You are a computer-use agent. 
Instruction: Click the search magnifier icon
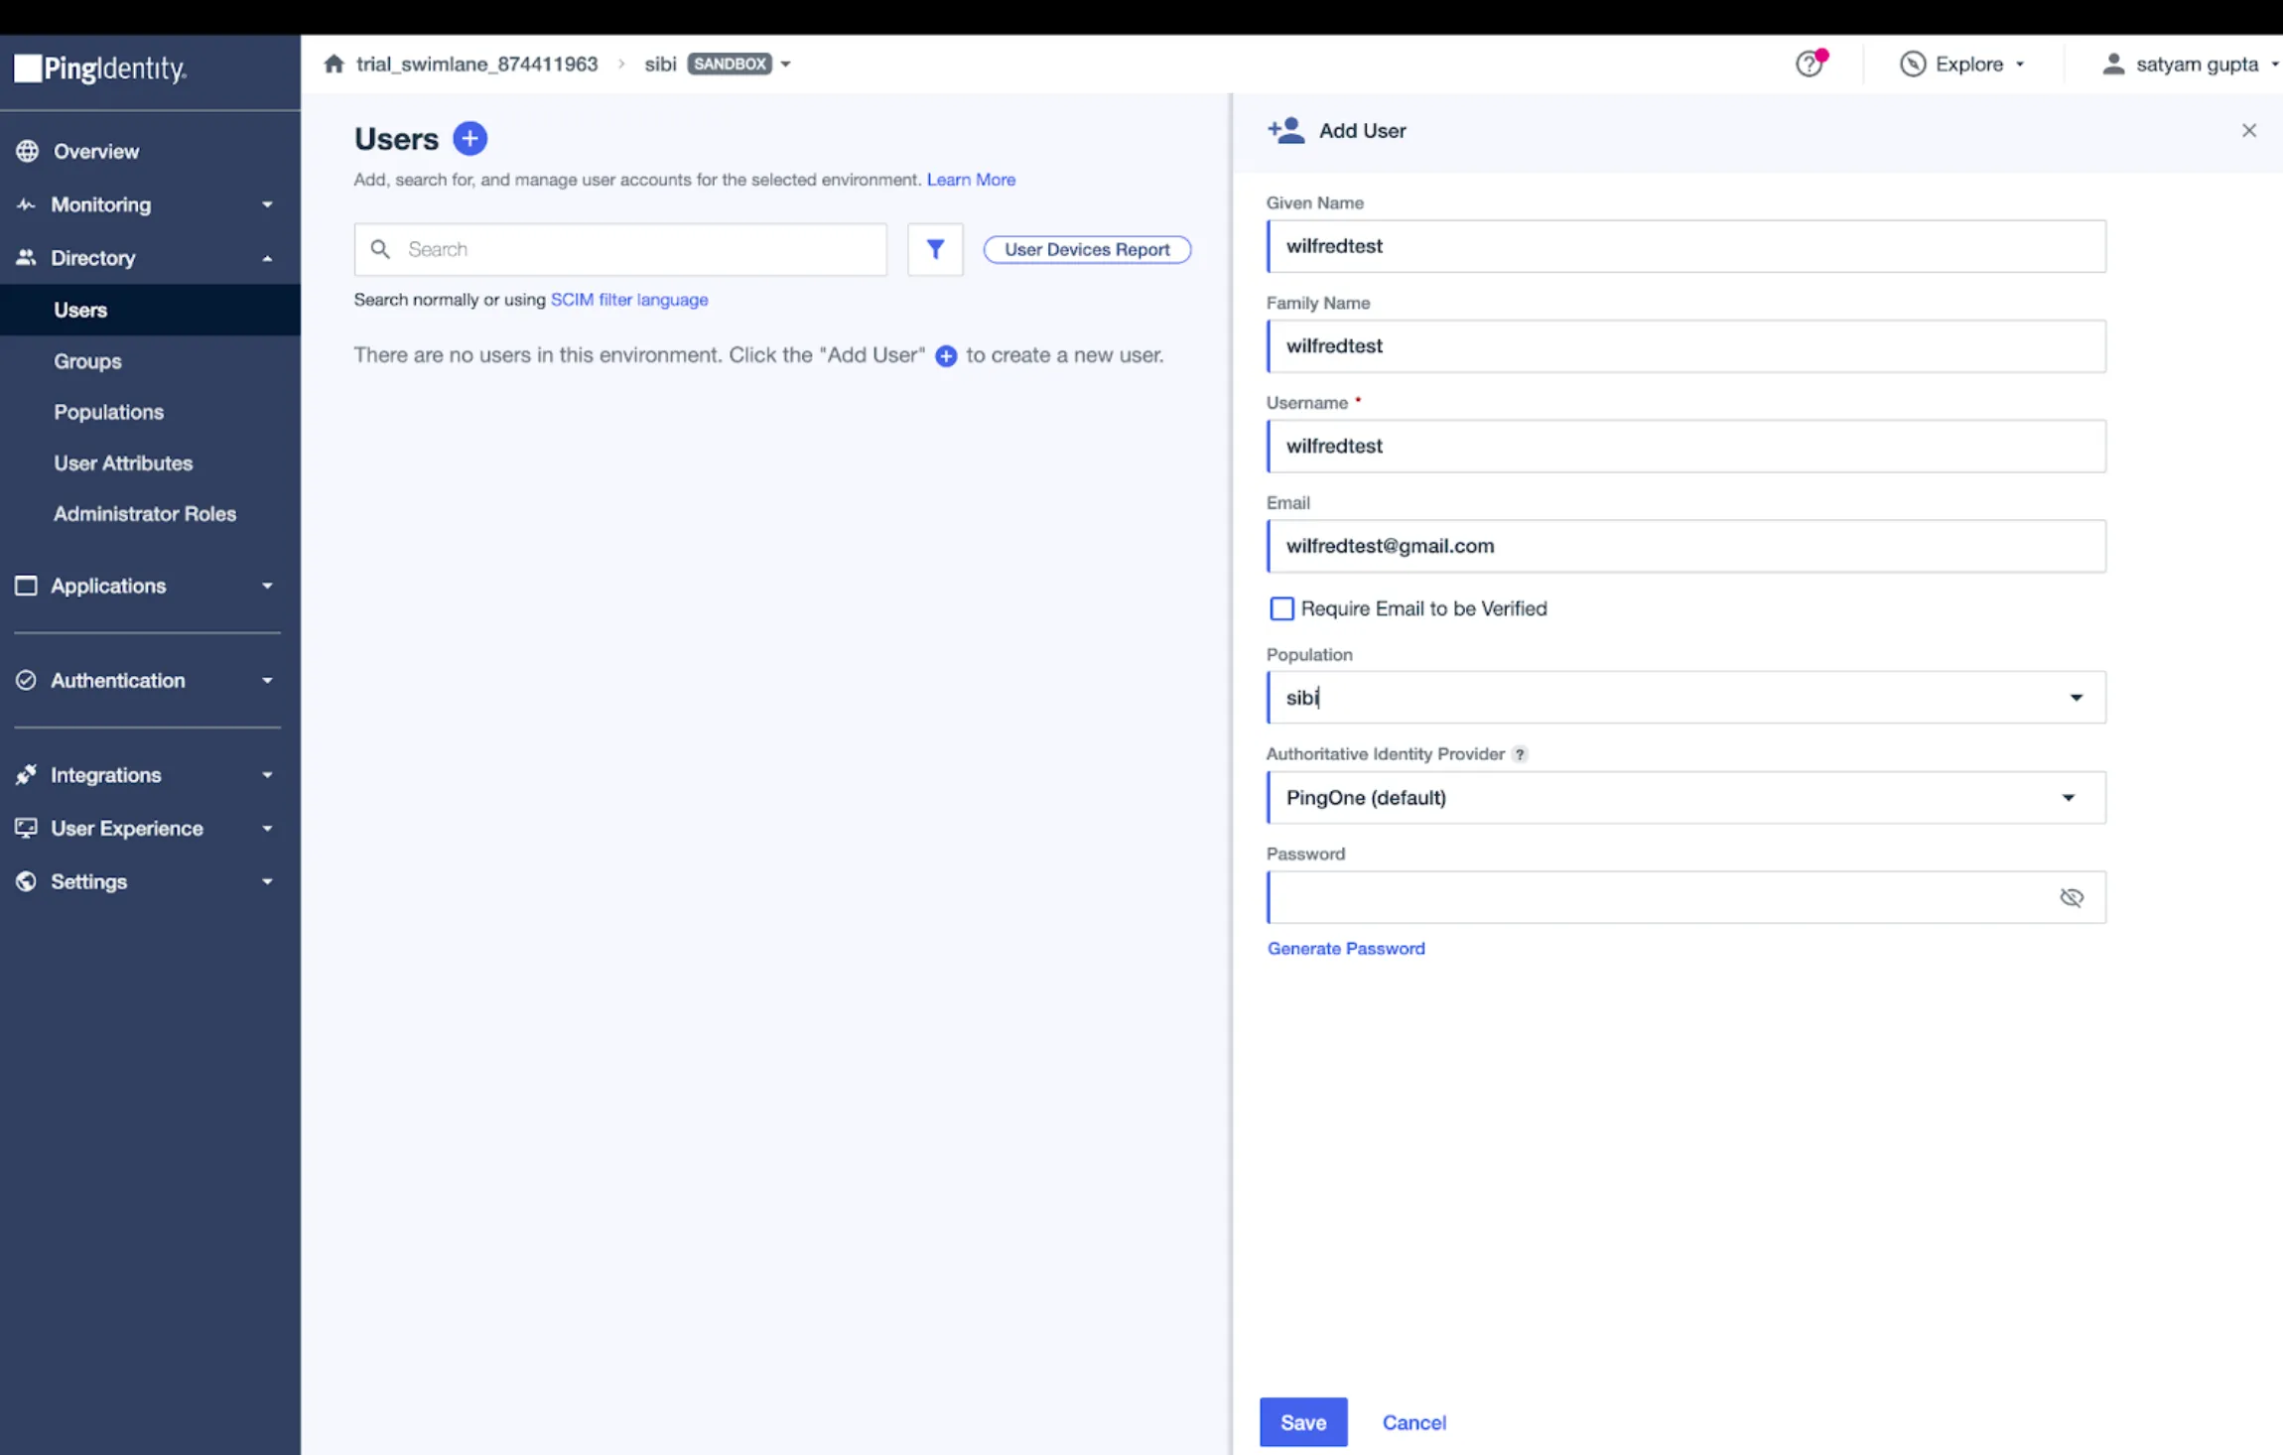(380, 249)
